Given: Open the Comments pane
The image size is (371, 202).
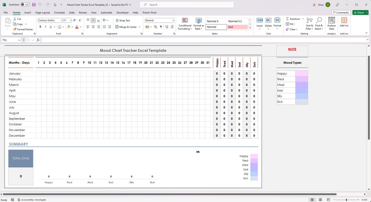Looking at the screenshot, I should (341, 12).
